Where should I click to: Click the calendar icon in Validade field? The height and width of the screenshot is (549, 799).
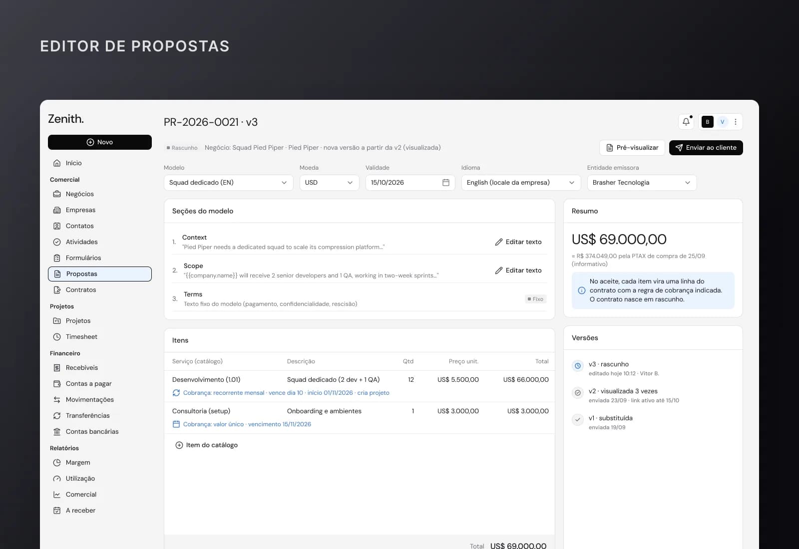446,183
